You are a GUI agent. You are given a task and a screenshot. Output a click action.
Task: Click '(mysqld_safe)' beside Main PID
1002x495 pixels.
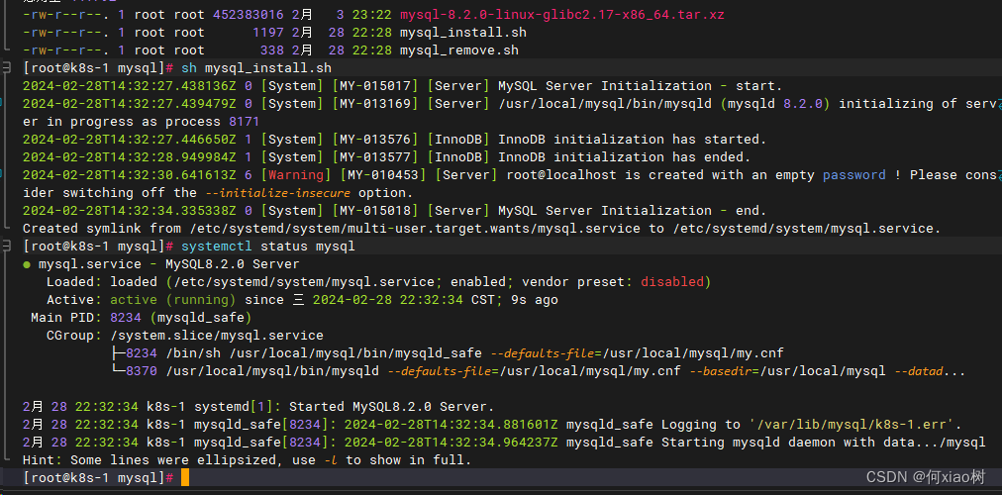click(x=201, y=318)
